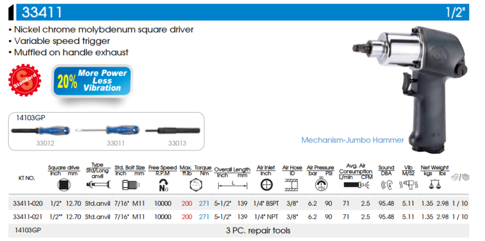Image resolution: width=485 pixels, height=241 pixels.
Task: Click the red 200 torque value
Action: point(187,202)
